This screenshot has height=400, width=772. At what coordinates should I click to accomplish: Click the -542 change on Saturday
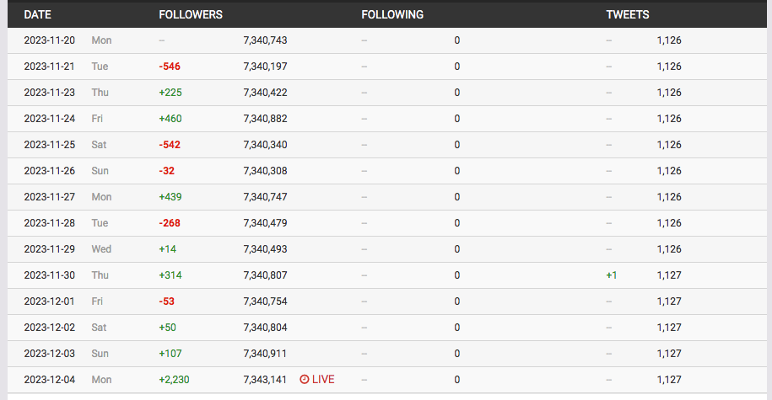click(x=170, y=145)
